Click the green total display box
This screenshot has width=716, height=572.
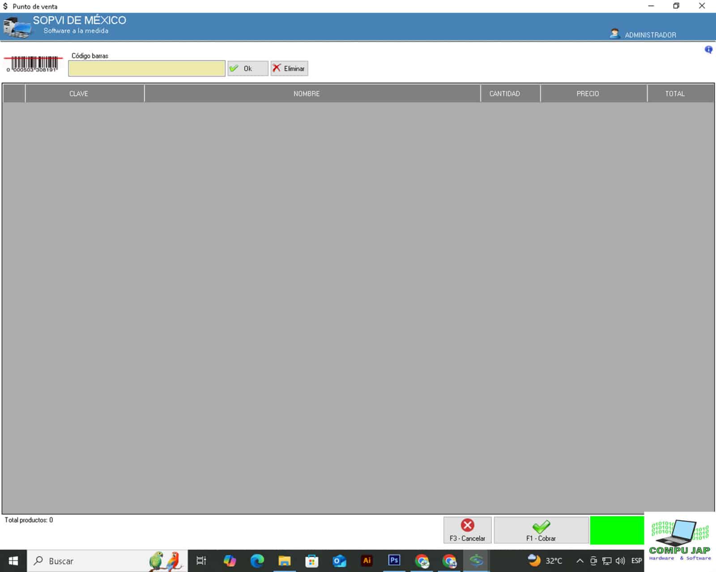pyautogui.click(x=617, y=530)
